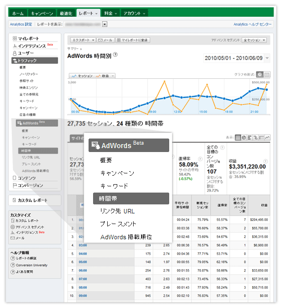This screenshot has width=282, height=308.
Task: Click Custom Report icon under Customize (カスタマイズ)
Action: point(12,221)
